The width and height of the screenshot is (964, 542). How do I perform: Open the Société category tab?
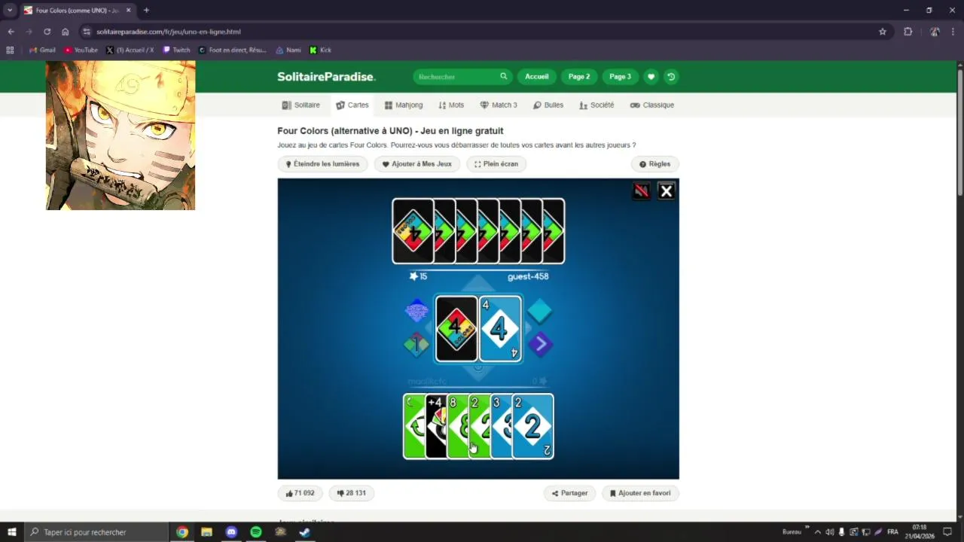click(596, 105)
